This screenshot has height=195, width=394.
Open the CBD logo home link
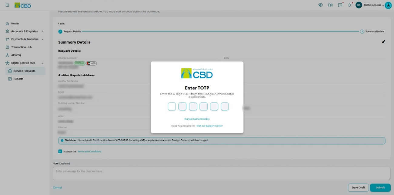[x=23, y=5]
